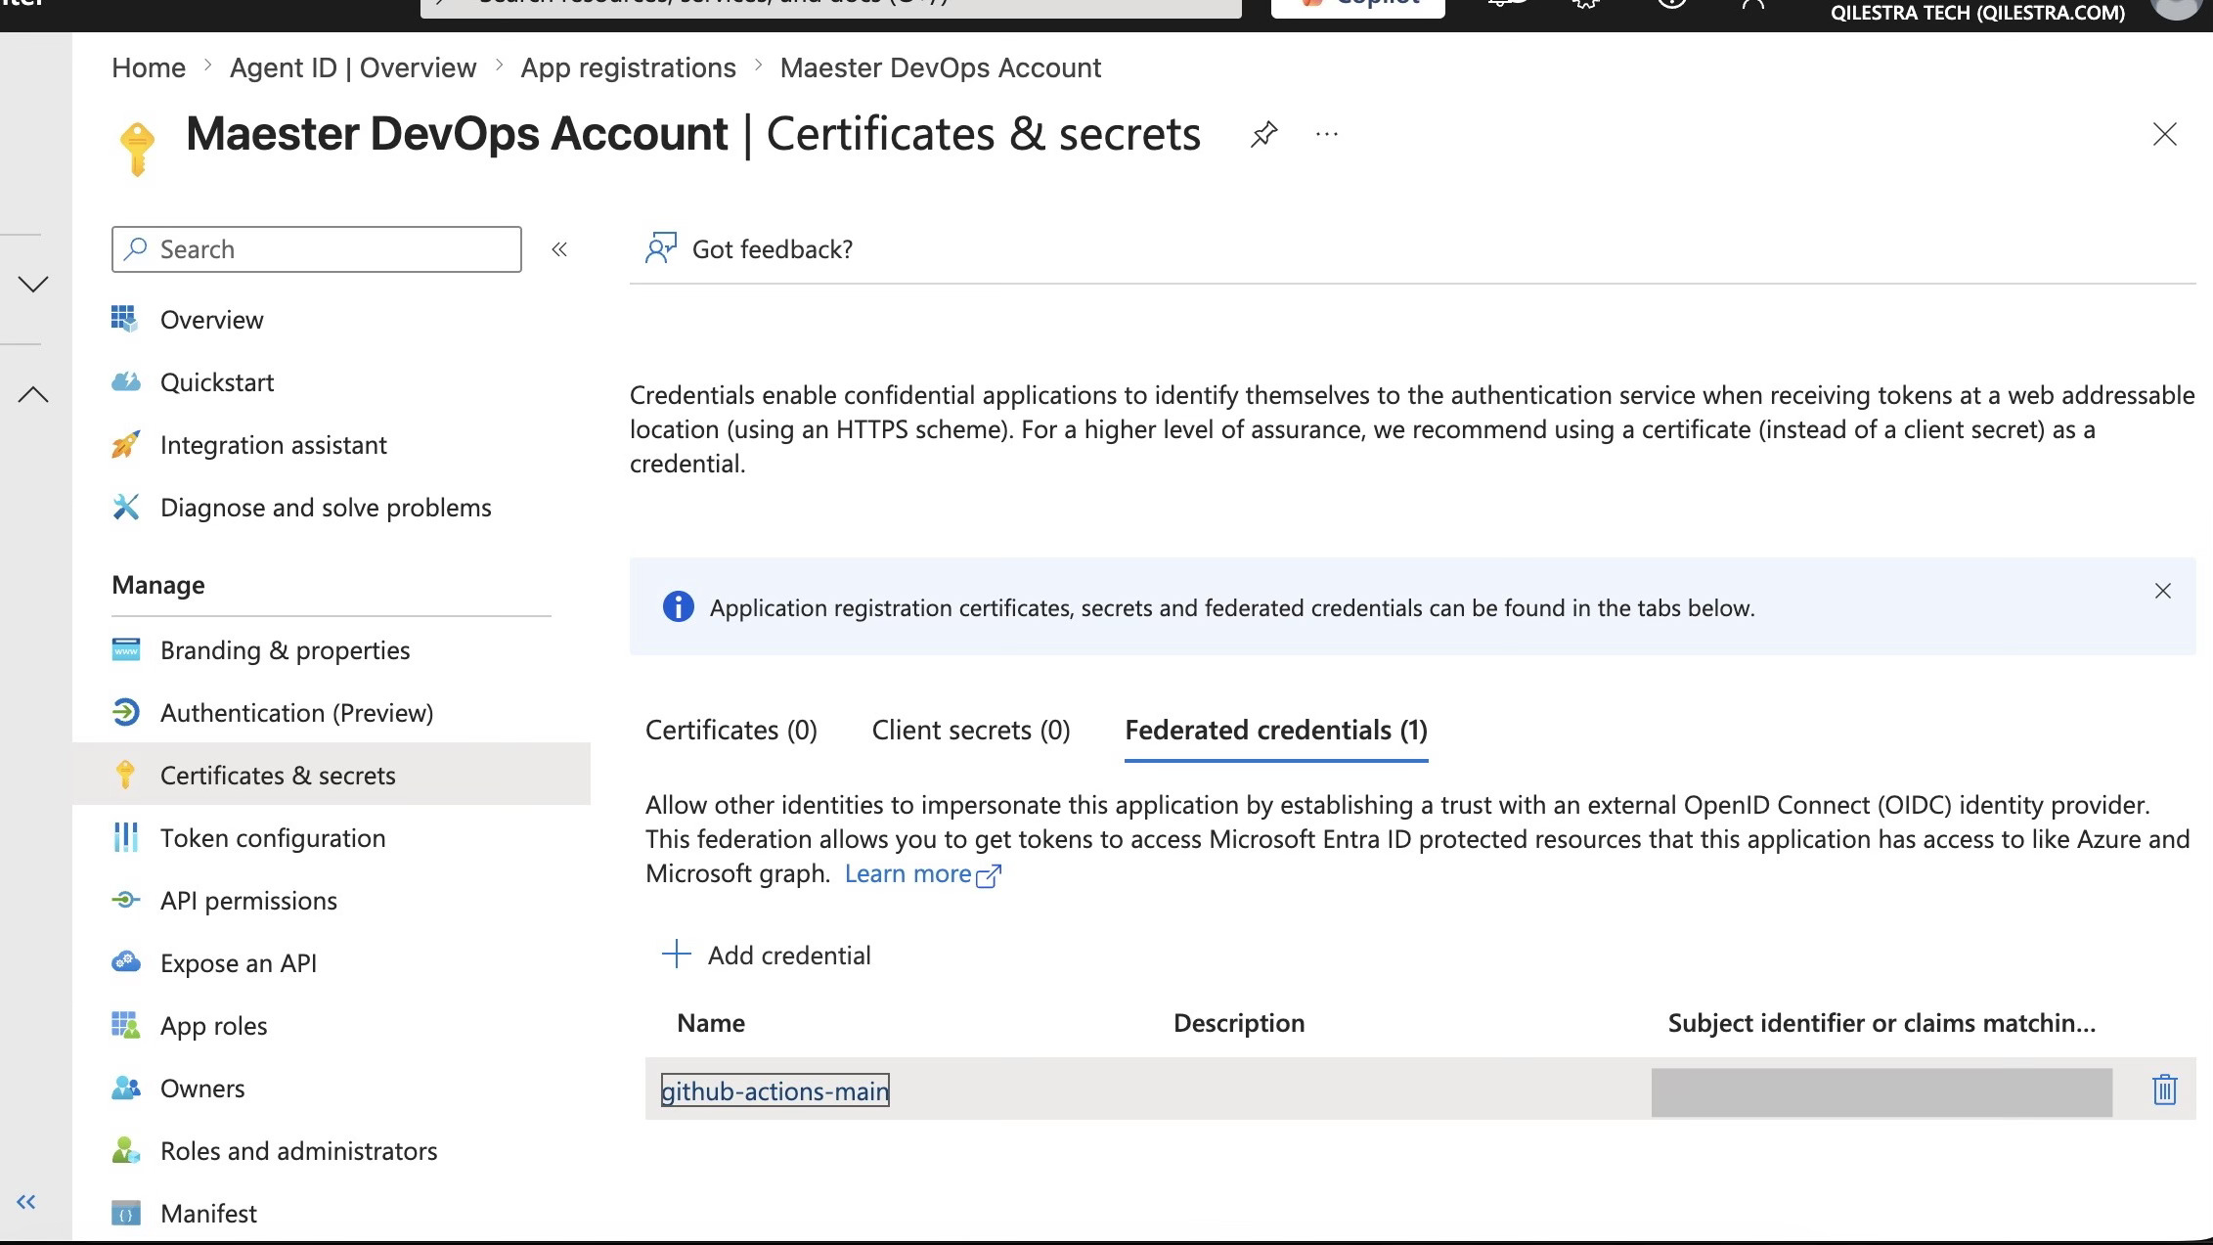
Task: Click the Got feedback person icon
Action: coord(660,248)
